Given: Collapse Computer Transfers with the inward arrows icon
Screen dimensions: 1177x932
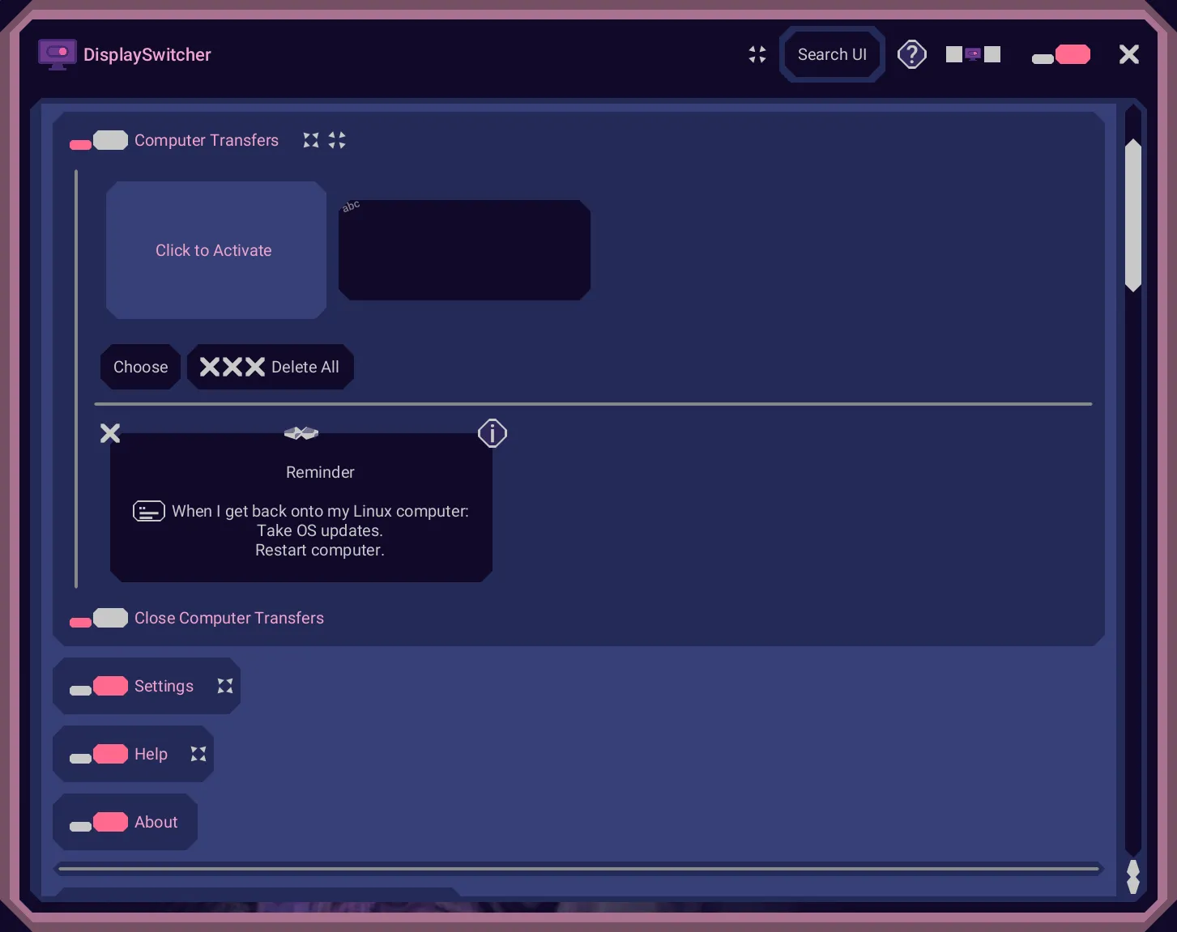Looking at the screenshot, I should coord(337,140).
